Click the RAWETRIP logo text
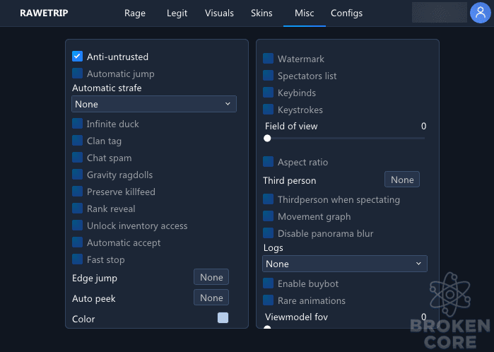The width and height of the screenshot is (494, 352). [x=44, y=13]
